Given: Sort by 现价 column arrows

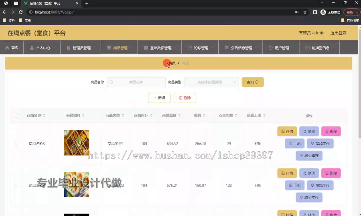Looking at the screenshot, I should click(x=204, y=116).
